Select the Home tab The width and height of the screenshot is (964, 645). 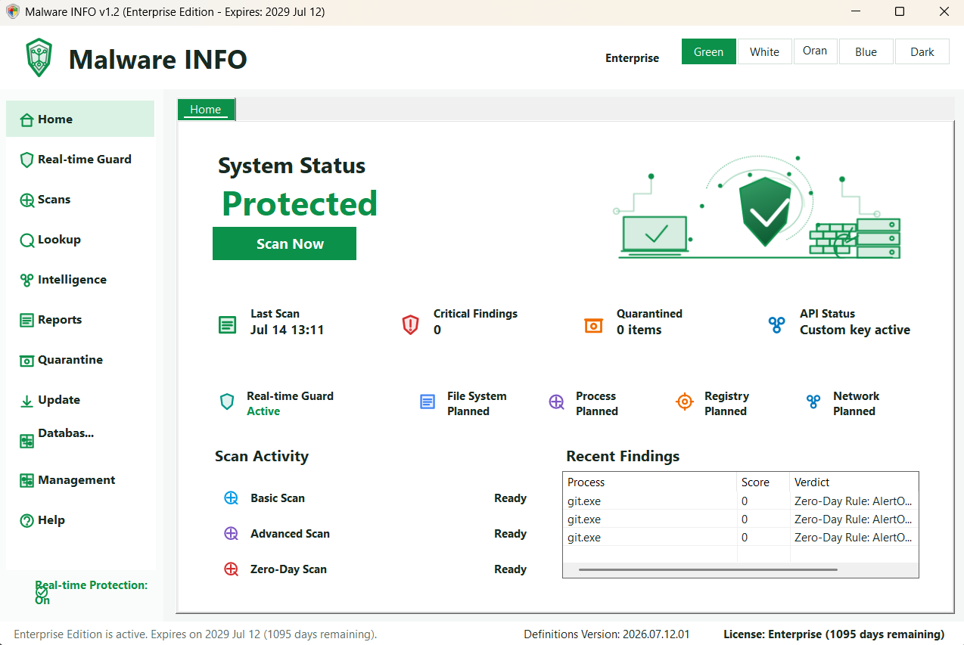click(206, 110)
